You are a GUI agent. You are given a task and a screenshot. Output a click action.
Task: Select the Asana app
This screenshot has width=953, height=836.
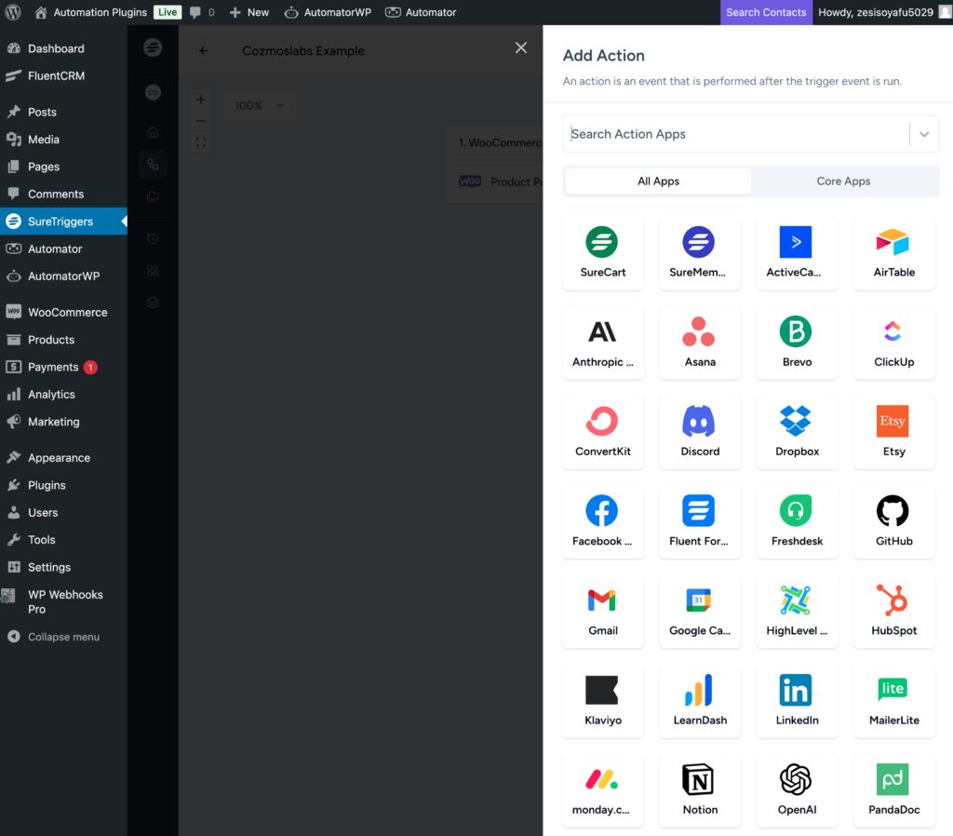(x=700, y=343)
